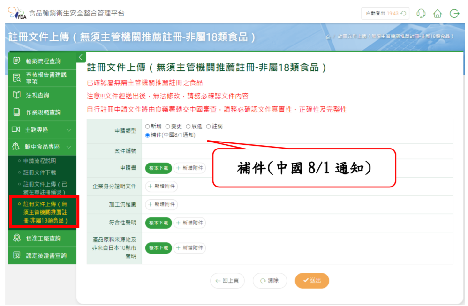Click the logout icon at top right
The image size is (468, 306).
click(454, 13)
